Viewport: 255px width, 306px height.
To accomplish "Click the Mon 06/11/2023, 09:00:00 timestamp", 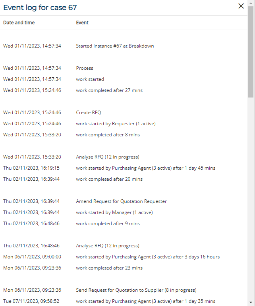I will pyautogui.click(x=32, y=257).
